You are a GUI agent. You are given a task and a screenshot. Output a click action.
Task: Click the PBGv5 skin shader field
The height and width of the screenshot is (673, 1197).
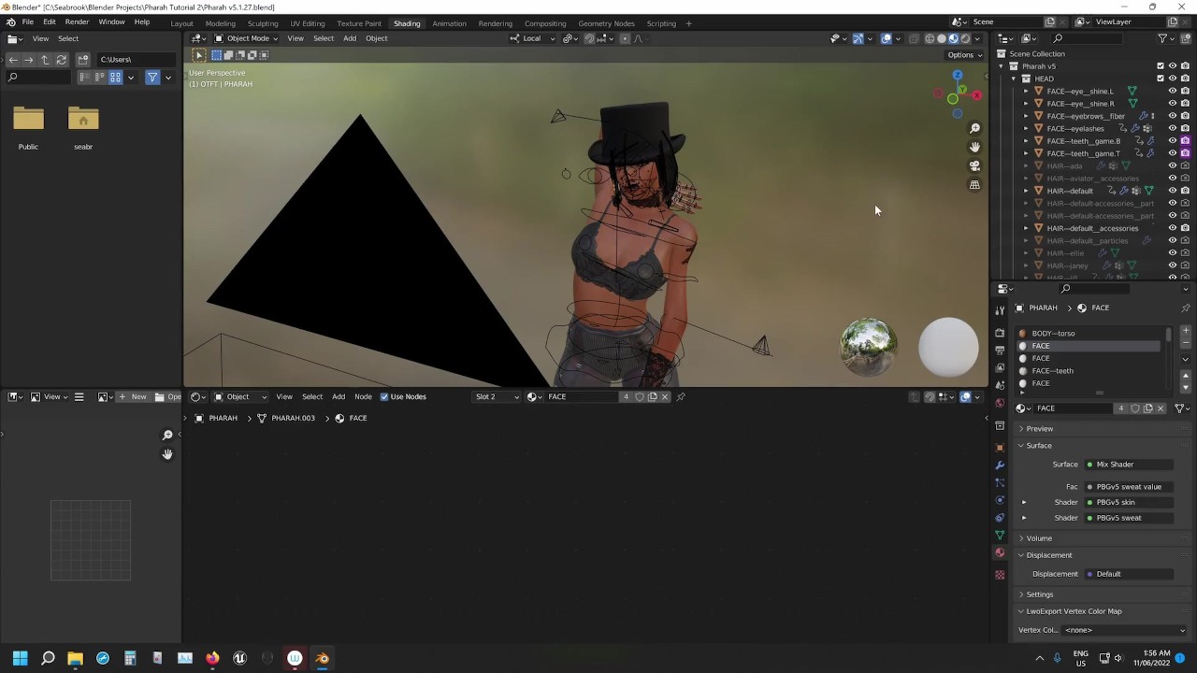pos(1129,503)
